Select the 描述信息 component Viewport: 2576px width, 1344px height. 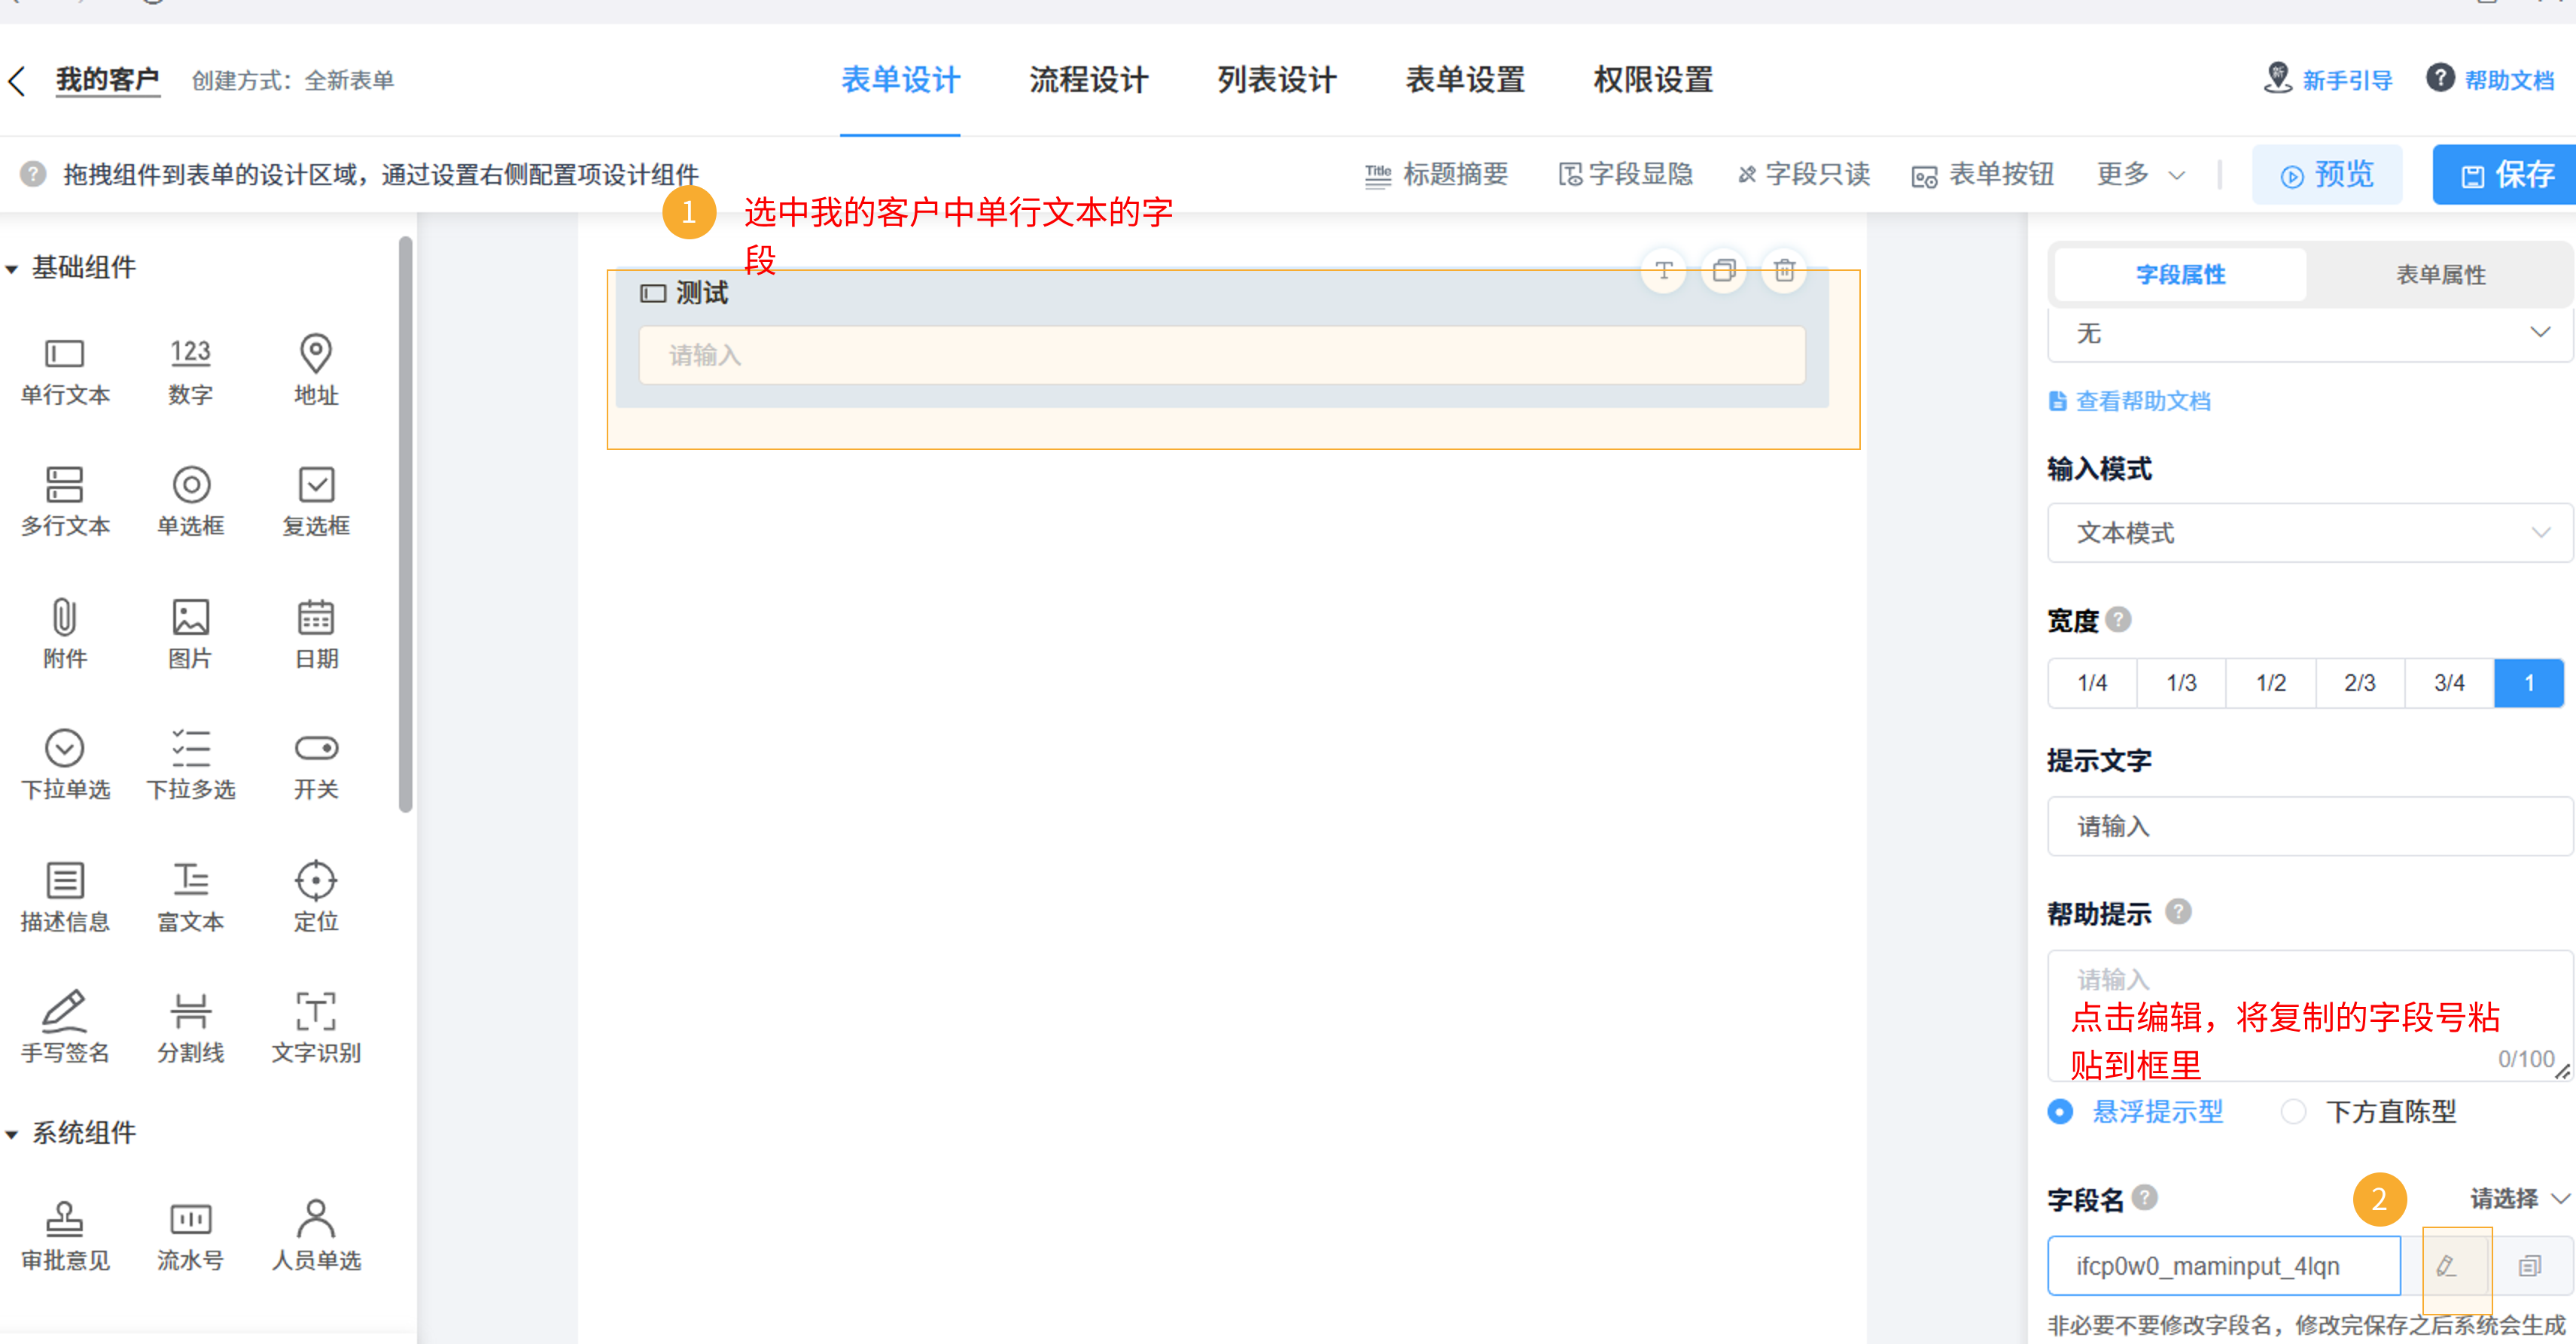65,897
